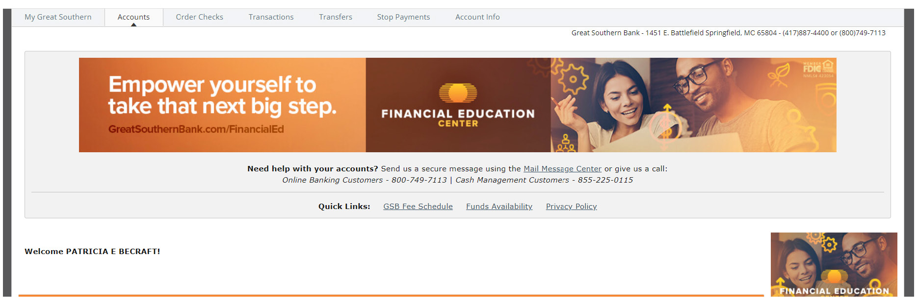The image size is (918, 304).
Task: Go to the Order Checks tab
Action: tap(199, 17)
